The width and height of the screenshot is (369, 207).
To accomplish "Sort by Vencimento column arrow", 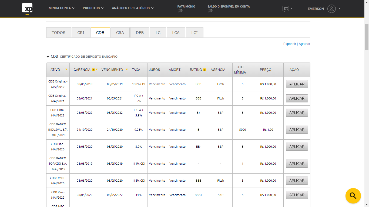I will [x=127, y=70].
